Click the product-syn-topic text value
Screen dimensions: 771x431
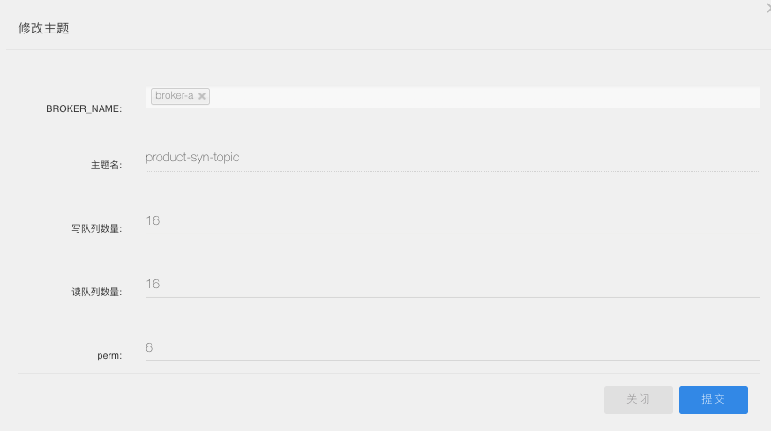(192, 157)
